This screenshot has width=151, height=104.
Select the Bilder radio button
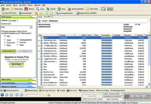coord(5,45)
